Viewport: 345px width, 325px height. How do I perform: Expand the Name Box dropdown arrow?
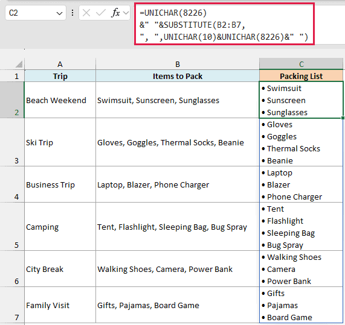point(59,13)
